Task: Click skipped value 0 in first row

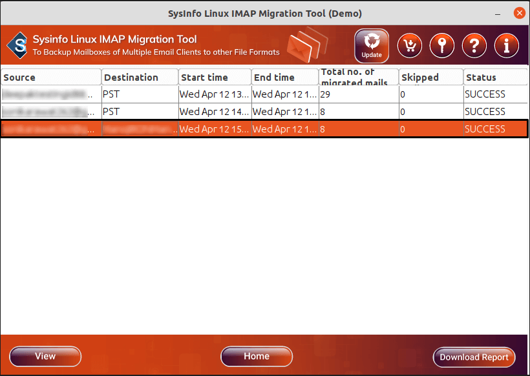Action: click(x=431, y=94)
